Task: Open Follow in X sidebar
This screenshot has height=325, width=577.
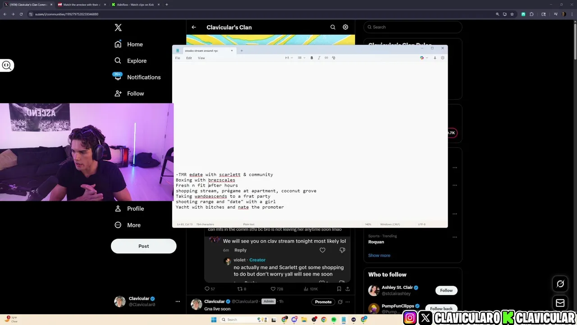Action: (129, 93)
